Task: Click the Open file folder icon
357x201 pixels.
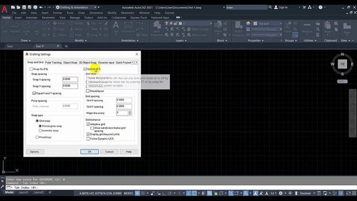Action: point(18,7)
